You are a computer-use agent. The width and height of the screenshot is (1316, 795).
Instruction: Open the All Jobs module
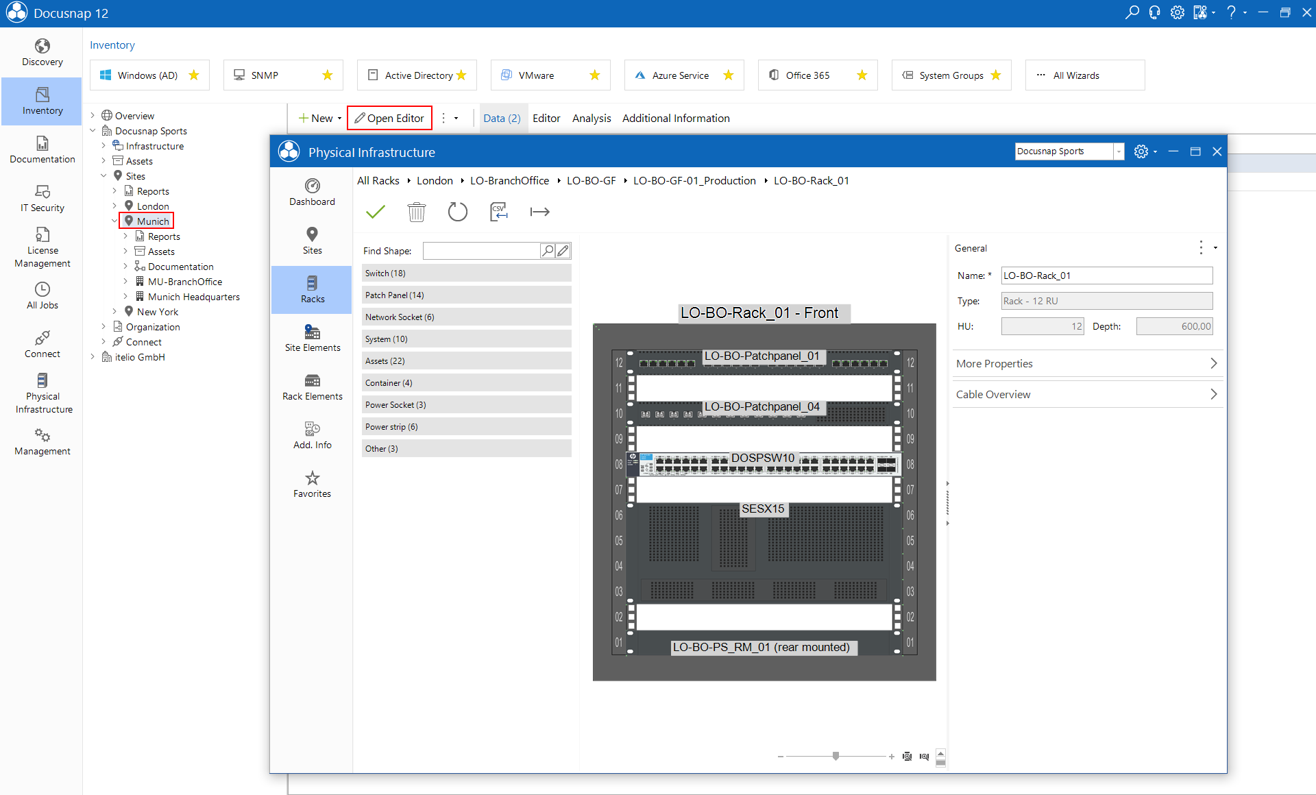42,296
